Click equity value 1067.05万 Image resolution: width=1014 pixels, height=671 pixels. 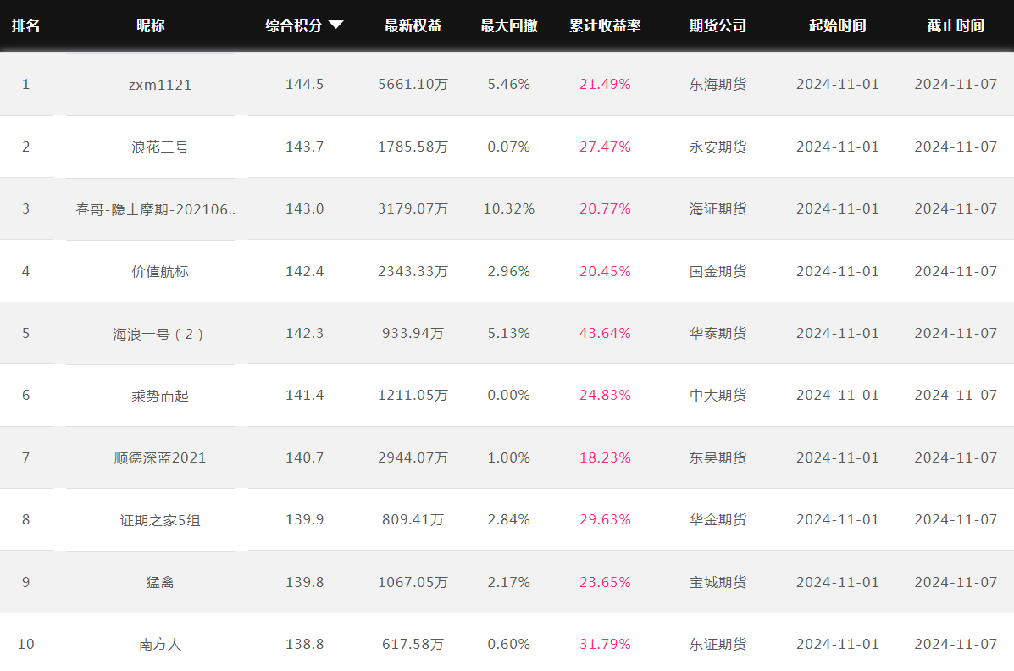pyautogui.click(x=413, y=582)
